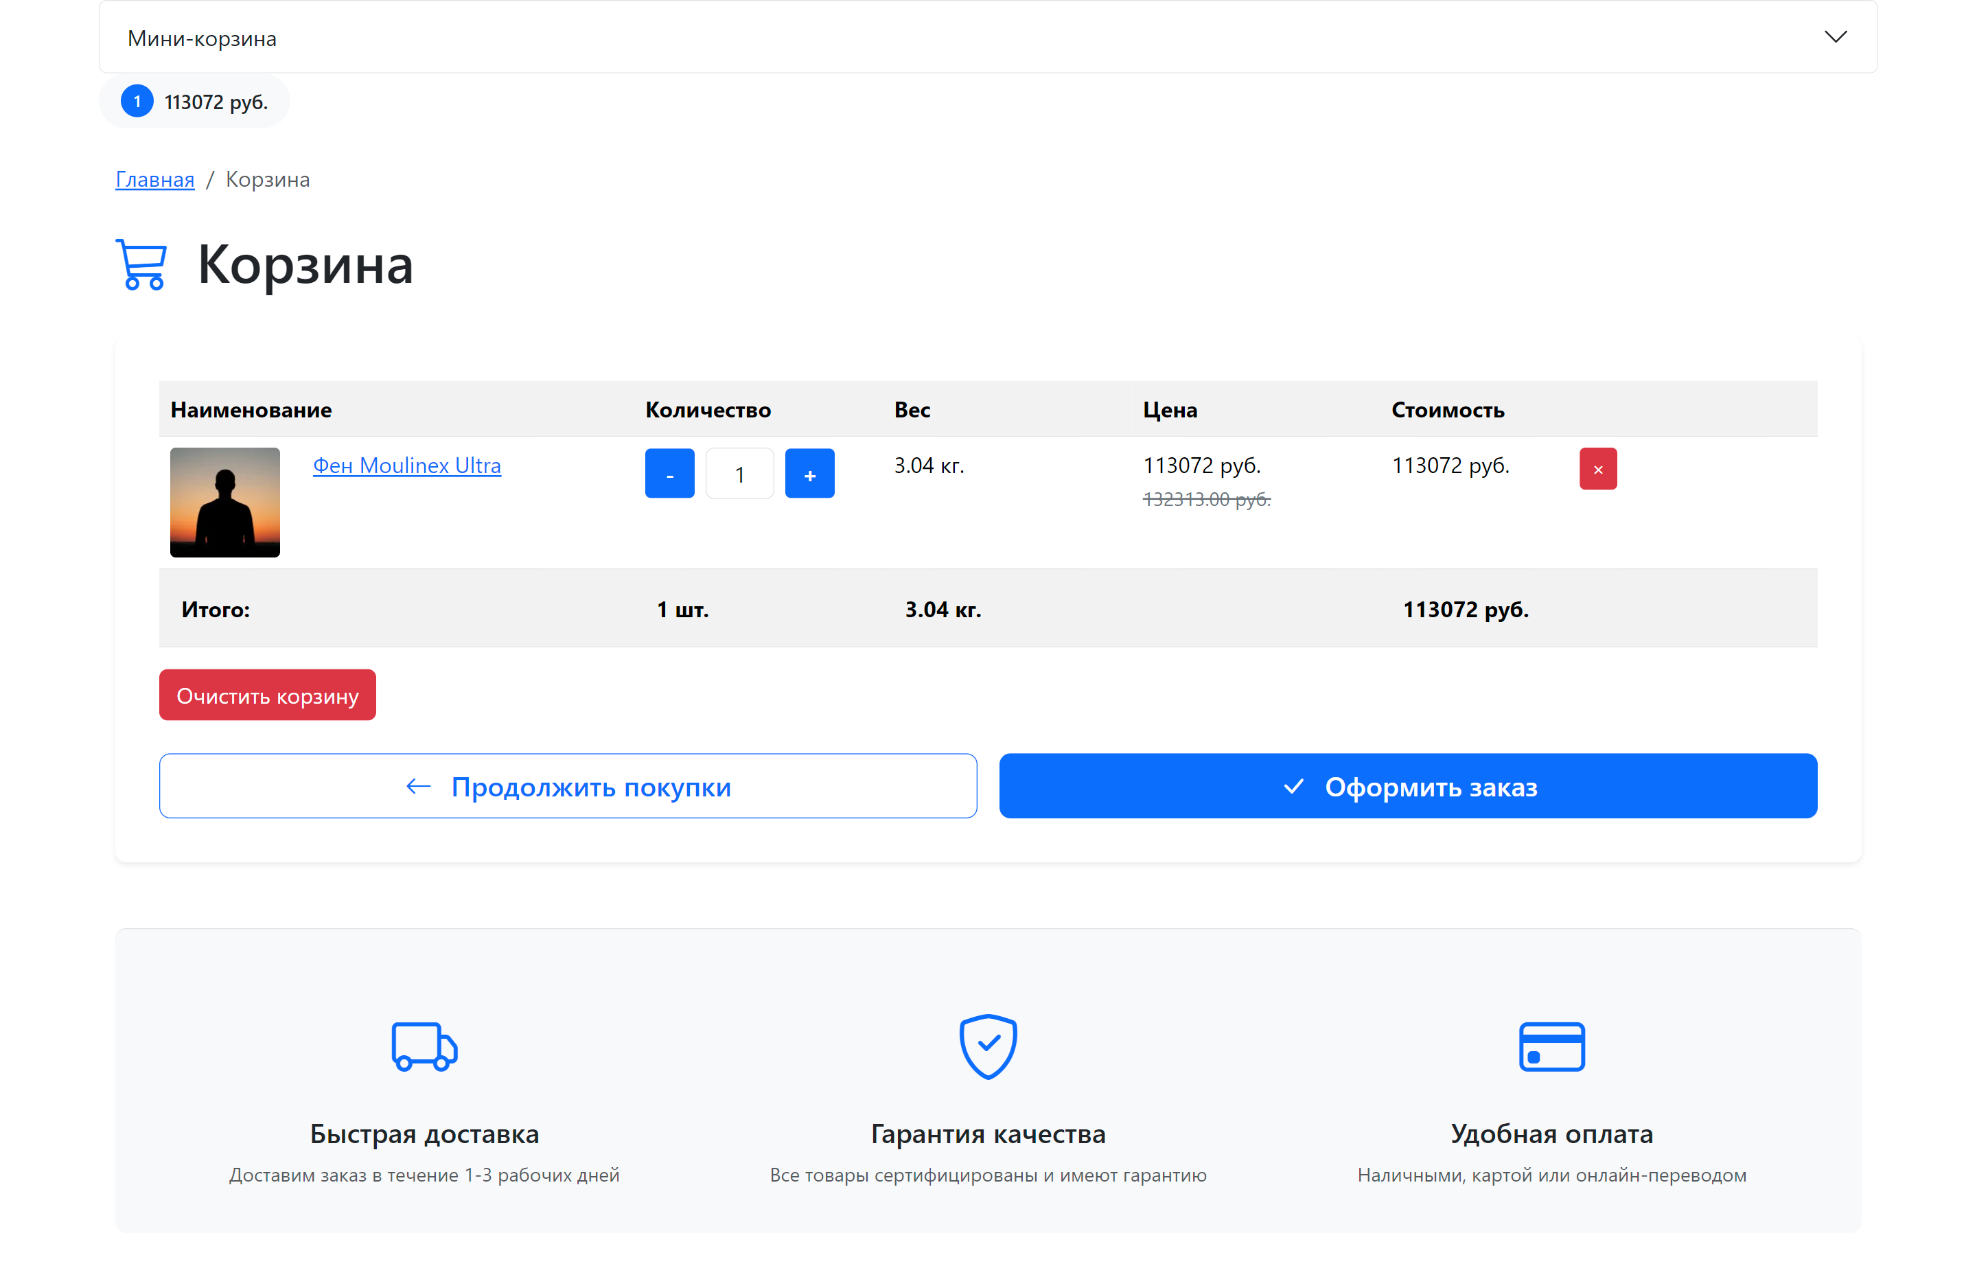This screenshot has width=1977, height=1266.
Task: Increase quantity with the plus button
Action: point(809,474)
